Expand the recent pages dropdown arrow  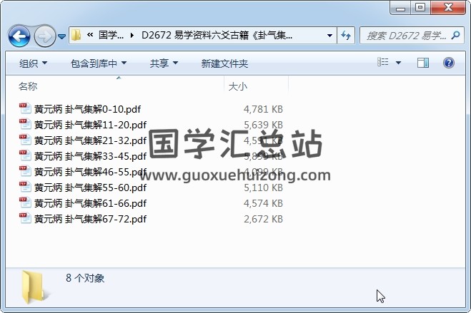[61, 36]
